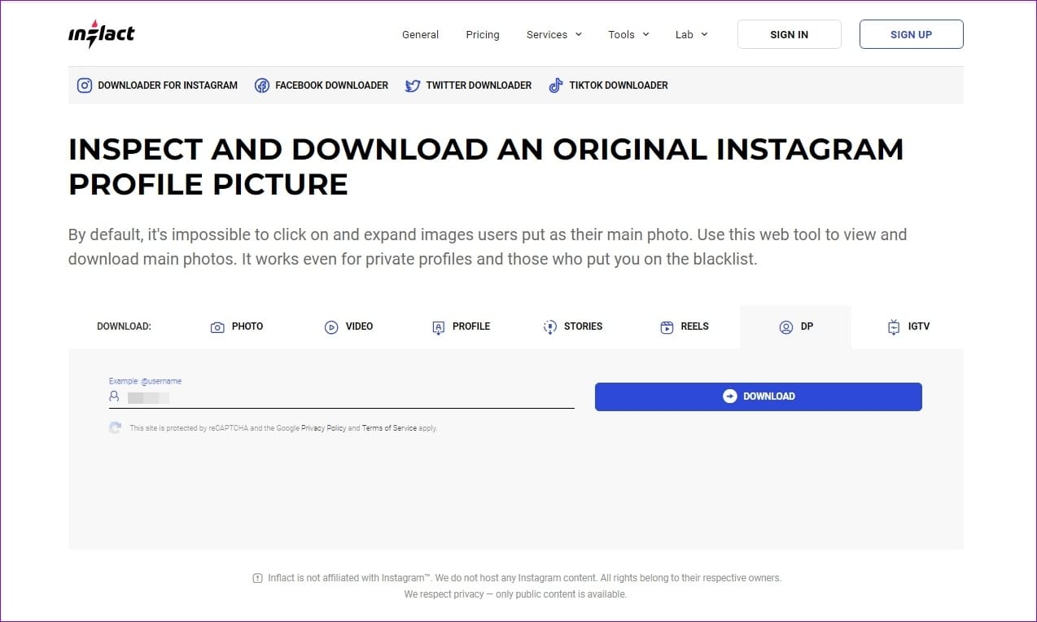Open the General menu item
1037x622 pixels.
(420, 34)
